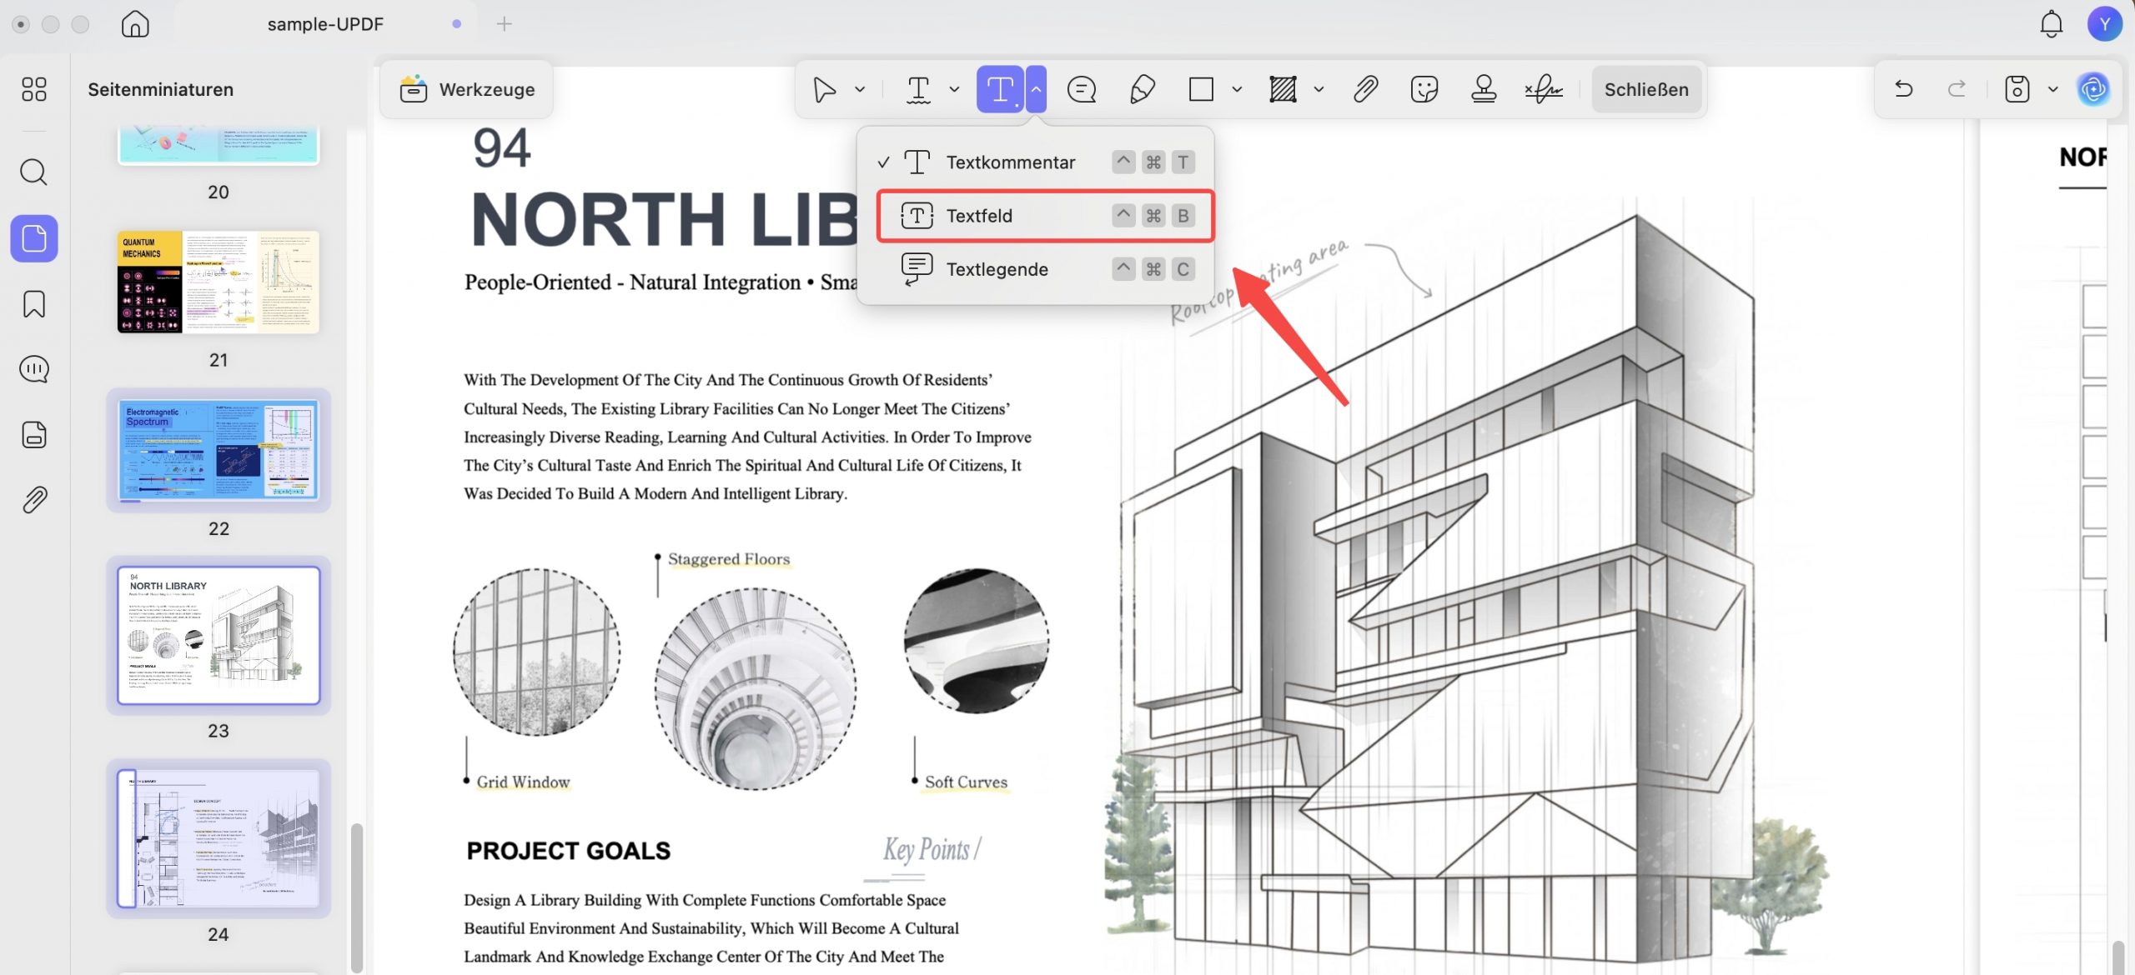The height and width of the screenshot is (975, 2135).
Task: Select the pencil drawing tool
Action: tap(1142, 89)
